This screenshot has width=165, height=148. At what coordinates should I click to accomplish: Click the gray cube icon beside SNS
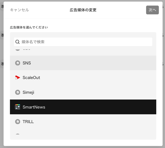18,63
